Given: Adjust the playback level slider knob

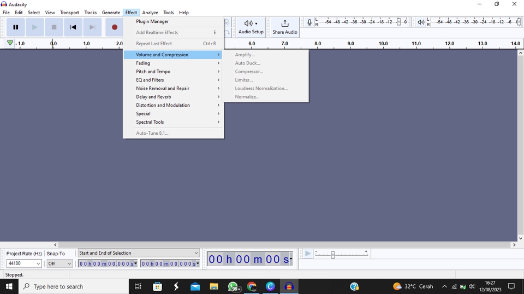Looking at the screenshot, I should 519,22.
